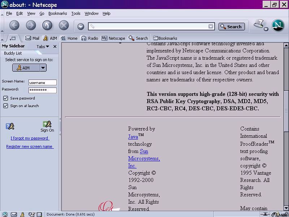Open the Tools menu
The height and width of the screenshot is (217, 289).
[76, 13]
